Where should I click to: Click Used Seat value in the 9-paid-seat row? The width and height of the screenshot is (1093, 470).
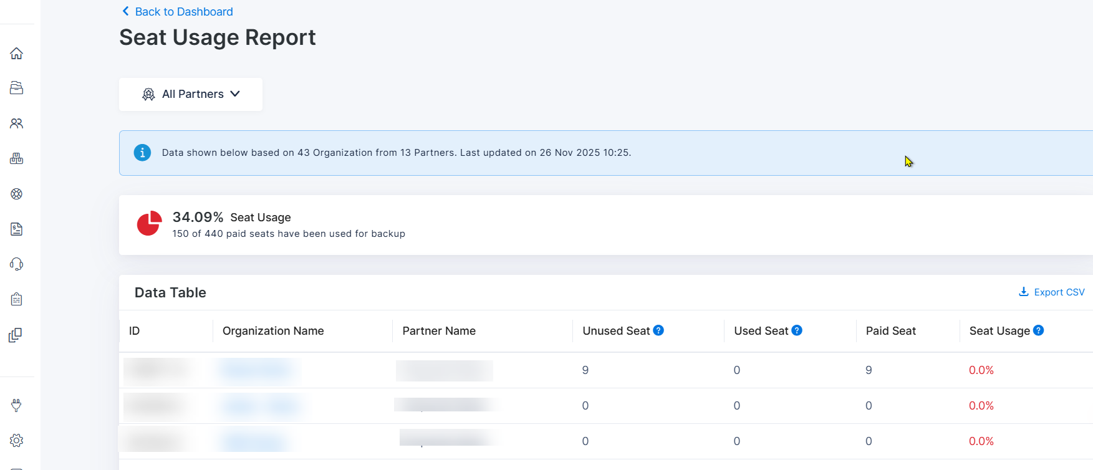(737, 370)
